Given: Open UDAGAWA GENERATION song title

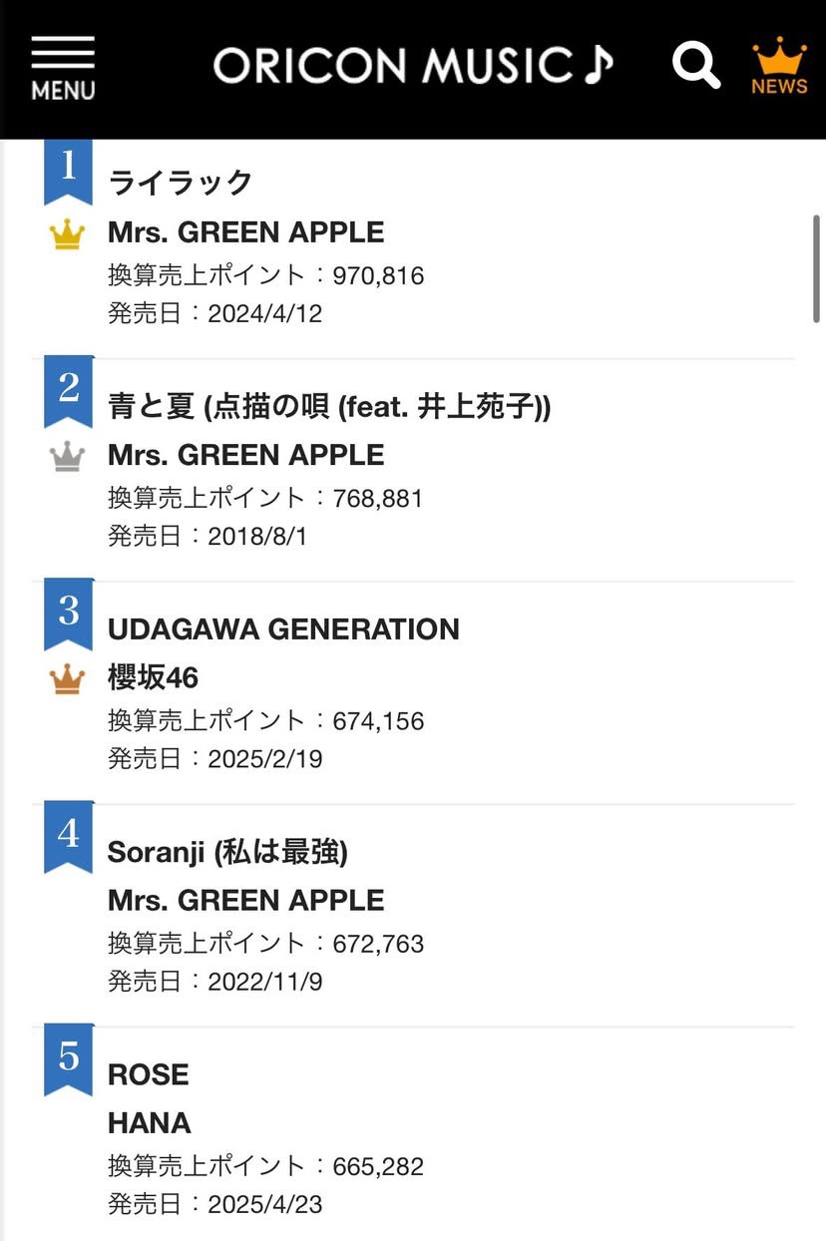Looking at the screenshot, I should 283,629.
